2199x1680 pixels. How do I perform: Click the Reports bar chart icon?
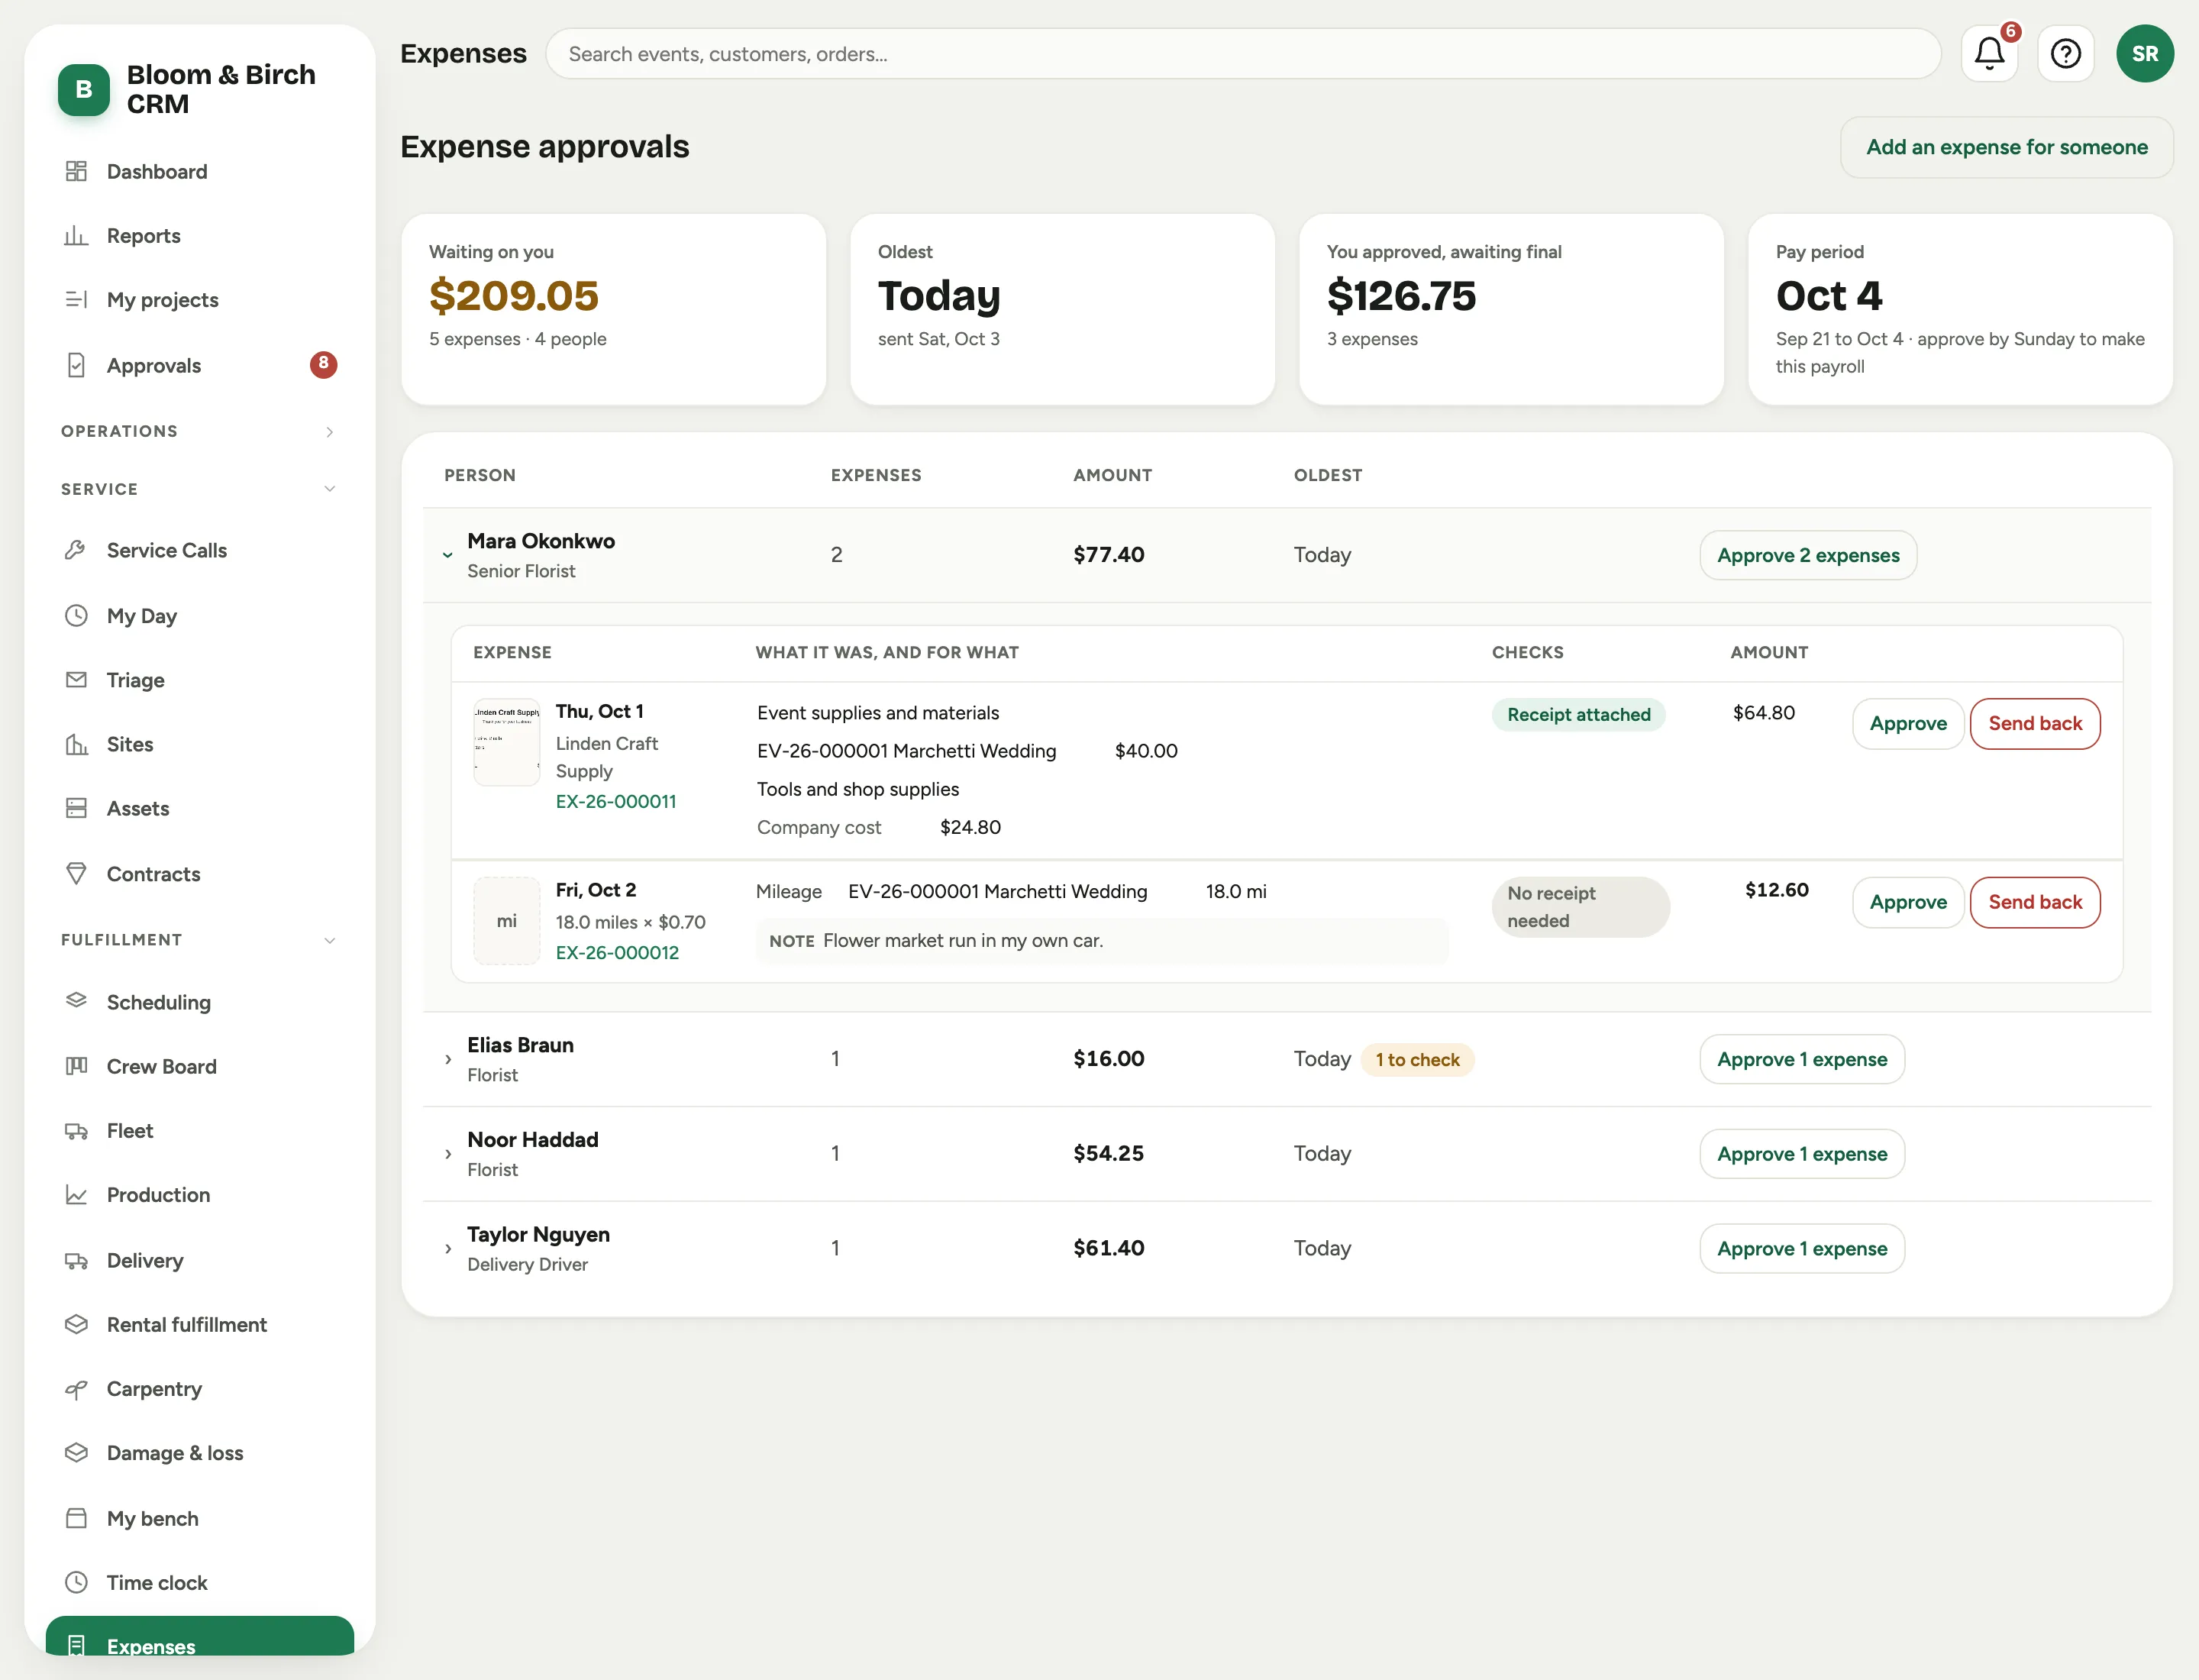tap(76, 236)
